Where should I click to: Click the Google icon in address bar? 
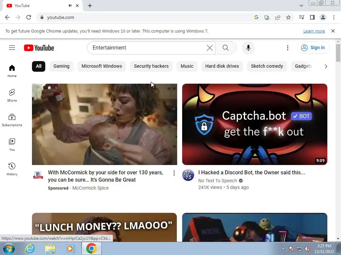tap(256, 17)
